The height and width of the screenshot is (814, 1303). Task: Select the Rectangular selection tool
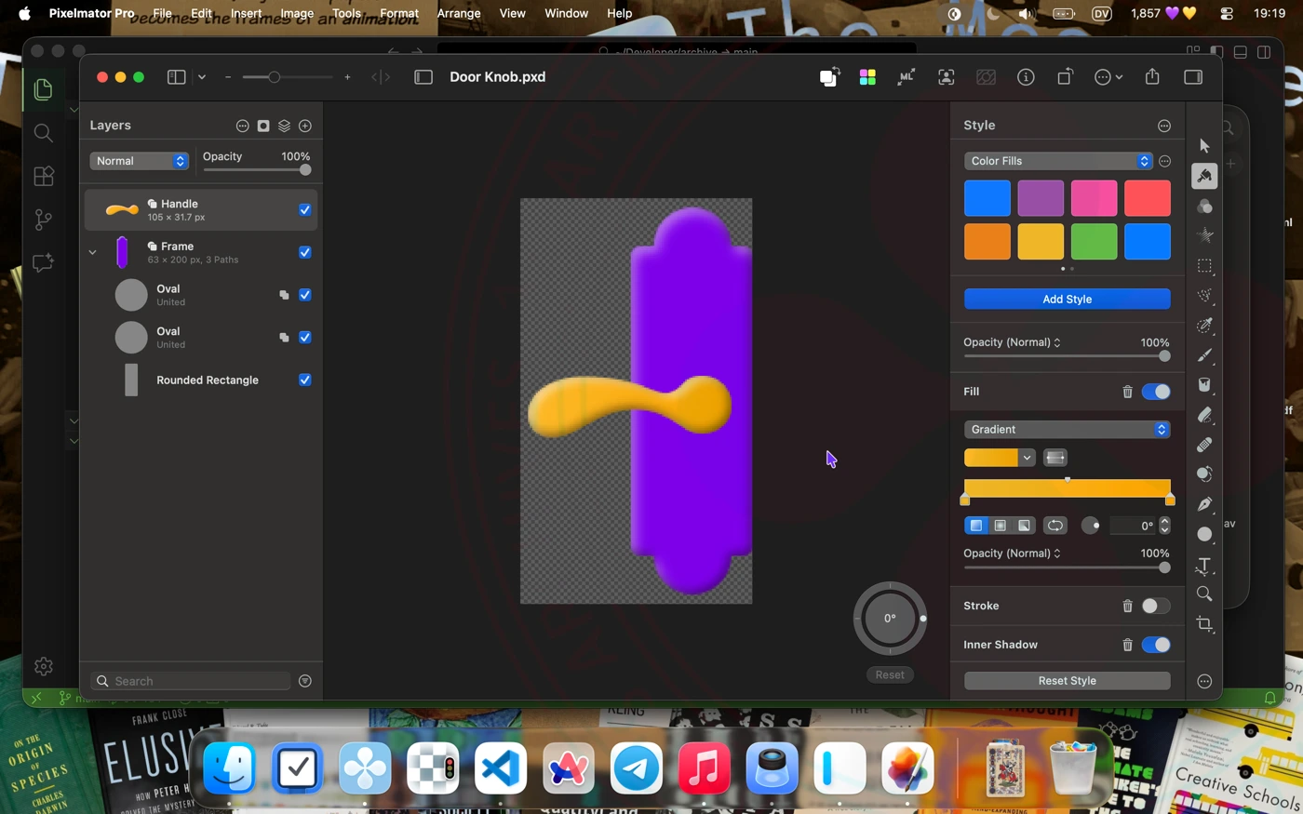click(x=1204, y=267)
